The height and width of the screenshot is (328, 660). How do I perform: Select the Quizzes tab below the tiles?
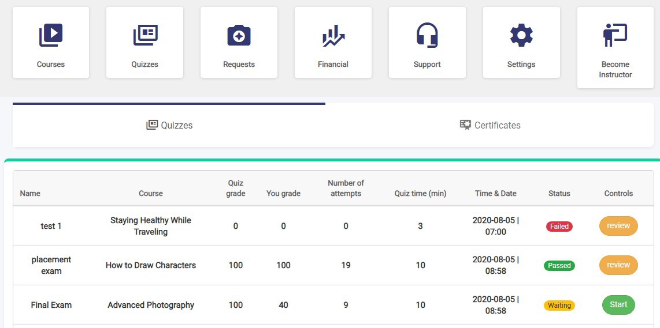169,125
